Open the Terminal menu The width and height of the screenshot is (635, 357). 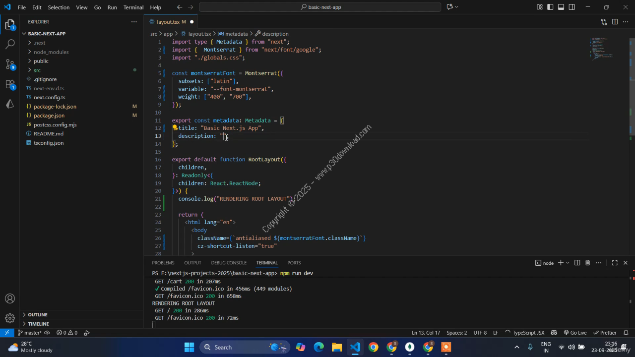click(x=133, y=7)
